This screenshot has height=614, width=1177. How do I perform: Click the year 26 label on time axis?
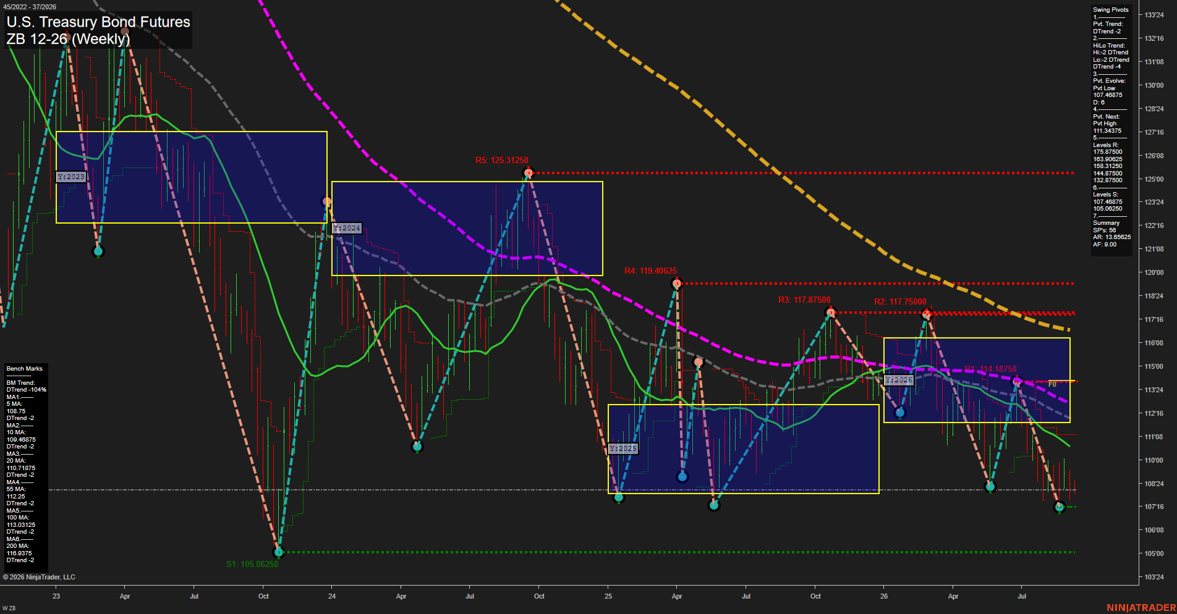tap(884, 596)
